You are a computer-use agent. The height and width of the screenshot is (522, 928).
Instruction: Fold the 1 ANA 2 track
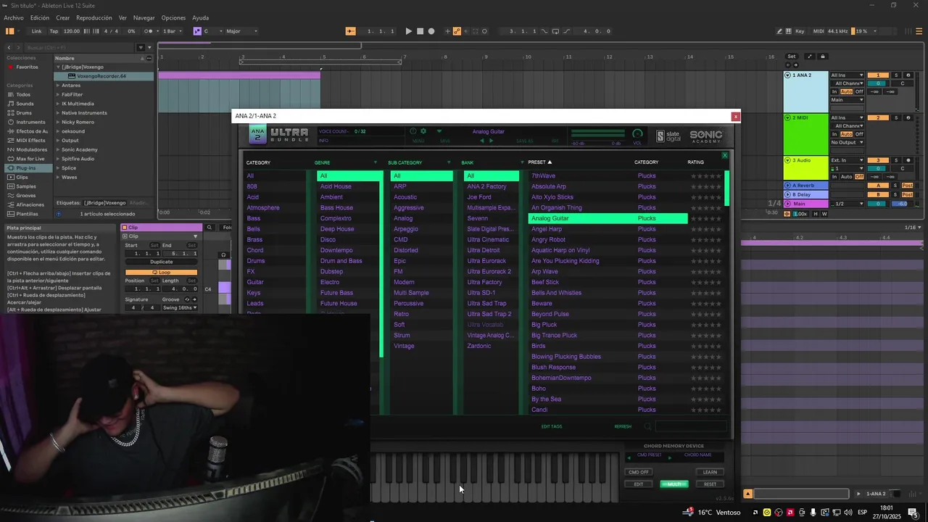[x=788, y=75]
